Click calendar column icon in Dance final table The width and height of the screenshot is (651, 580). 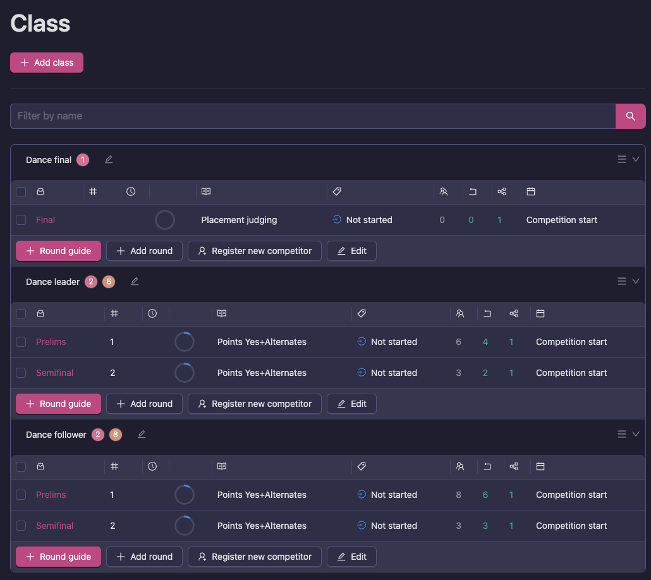531,191
